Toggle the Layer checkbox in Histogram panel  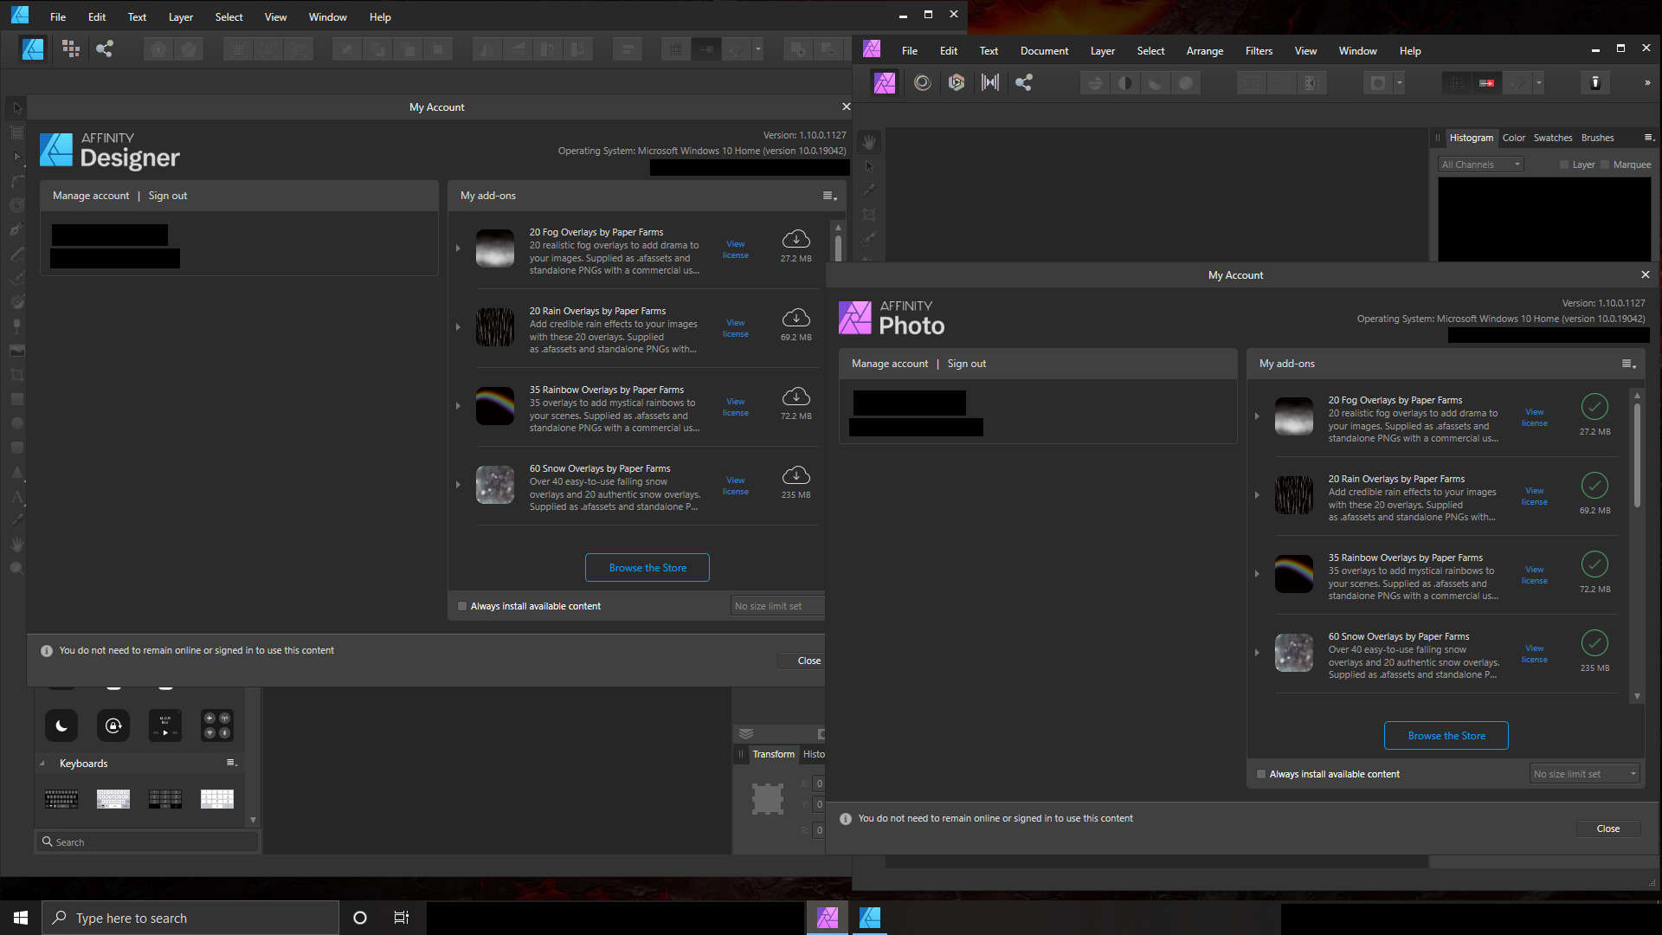coord(1564,164)
